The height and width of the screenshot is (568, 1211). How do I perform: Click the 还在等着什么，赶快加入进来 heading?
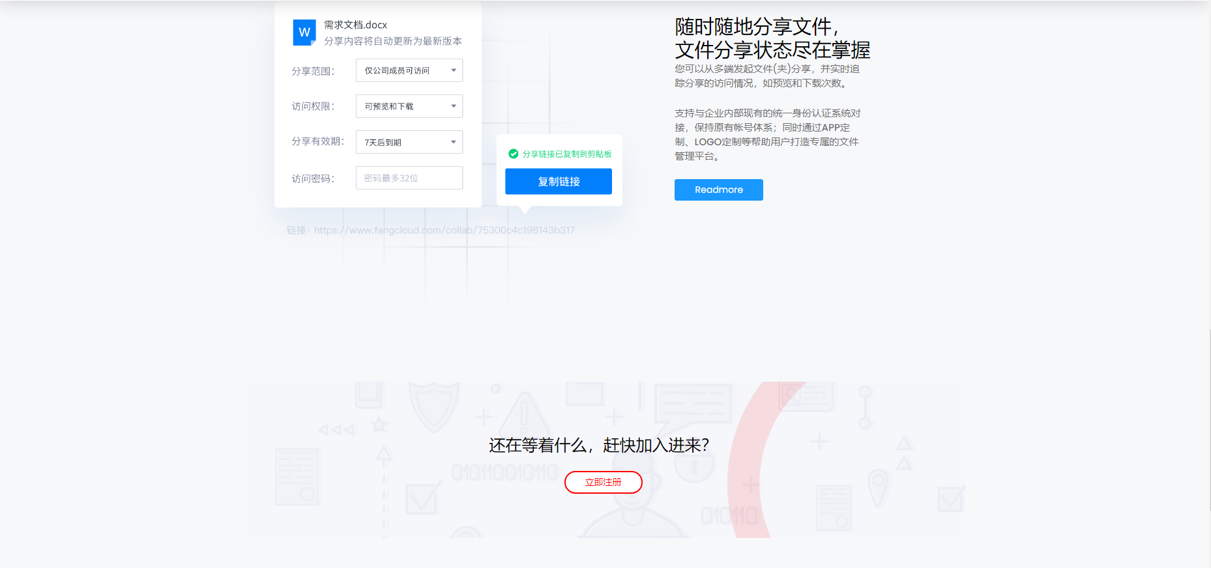point(598,445)
